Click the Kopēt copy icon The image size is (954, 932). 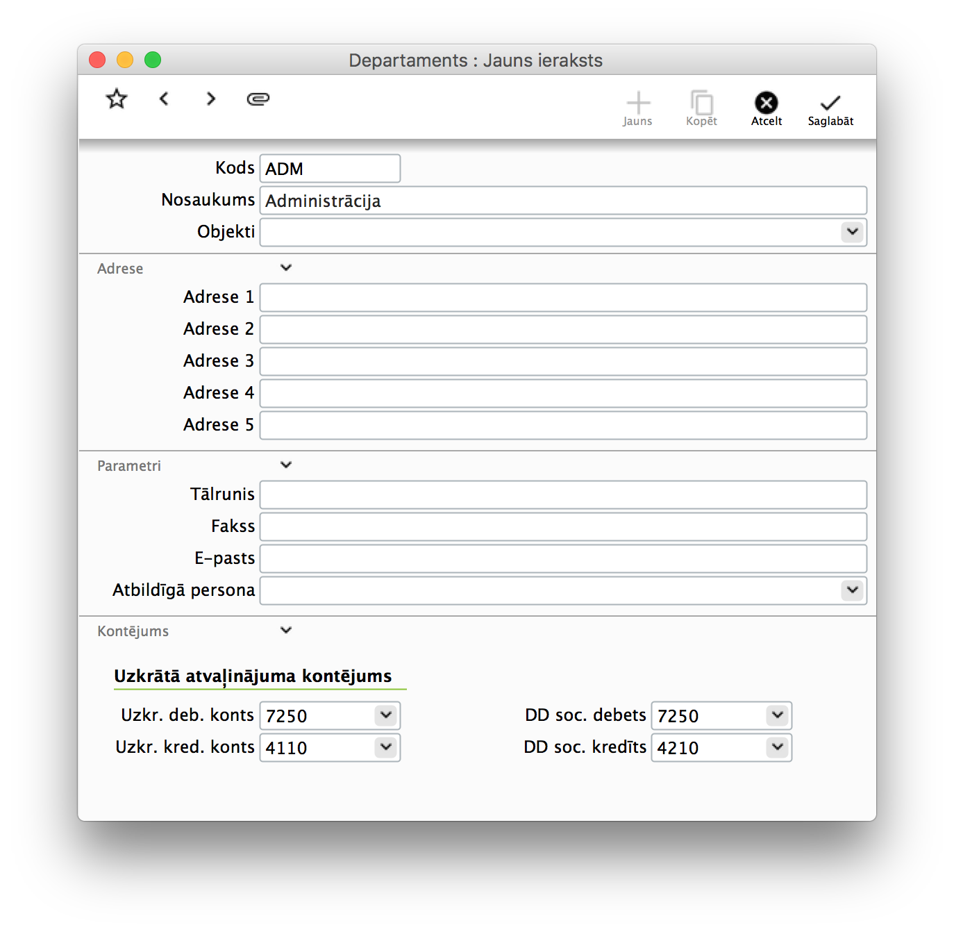pyautogui.click(x=701, y=104)
